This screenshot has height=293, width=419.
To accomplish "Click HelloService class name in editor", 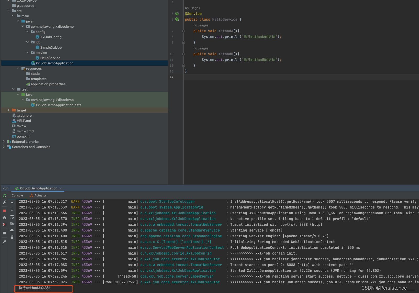I will point(225,19).
